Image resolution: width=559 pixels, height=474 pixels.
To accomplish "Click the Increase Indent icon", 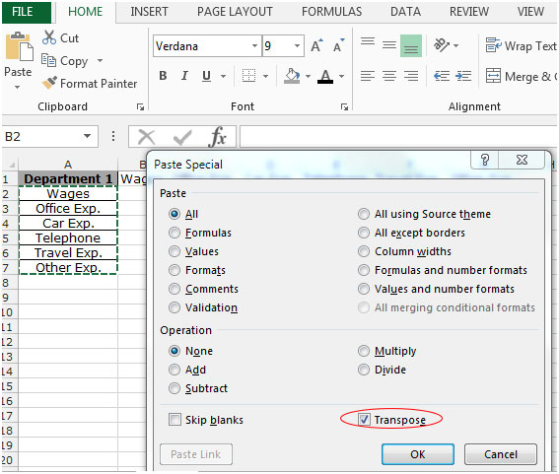I will 463,76.
